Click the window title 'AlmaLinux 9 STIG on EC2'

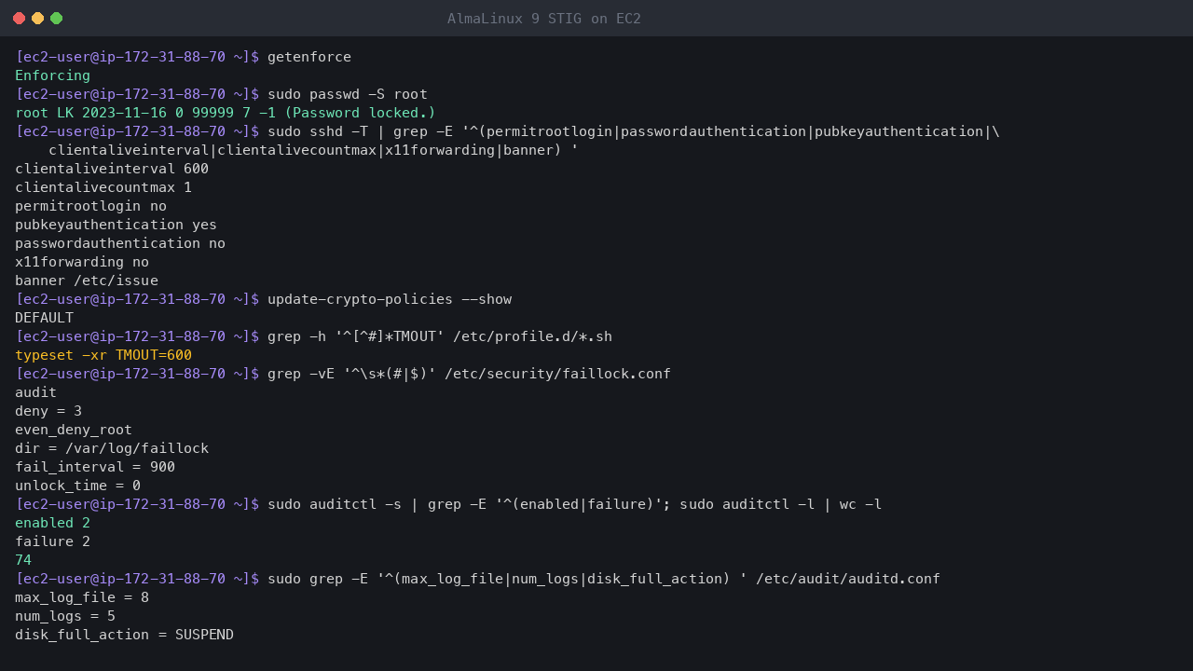coord(543,19)
